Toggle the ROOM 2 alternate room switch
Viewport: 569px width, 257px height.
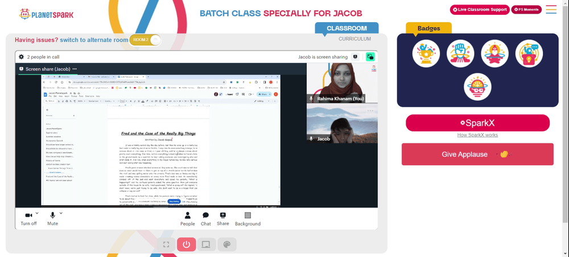tap(145, 40)
